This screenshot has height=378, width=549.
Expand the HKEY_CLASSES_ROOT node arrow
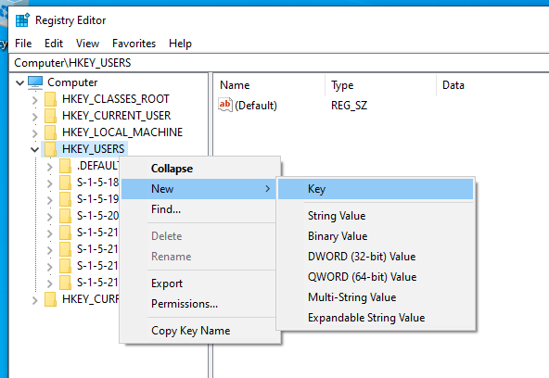pos(34,100)
